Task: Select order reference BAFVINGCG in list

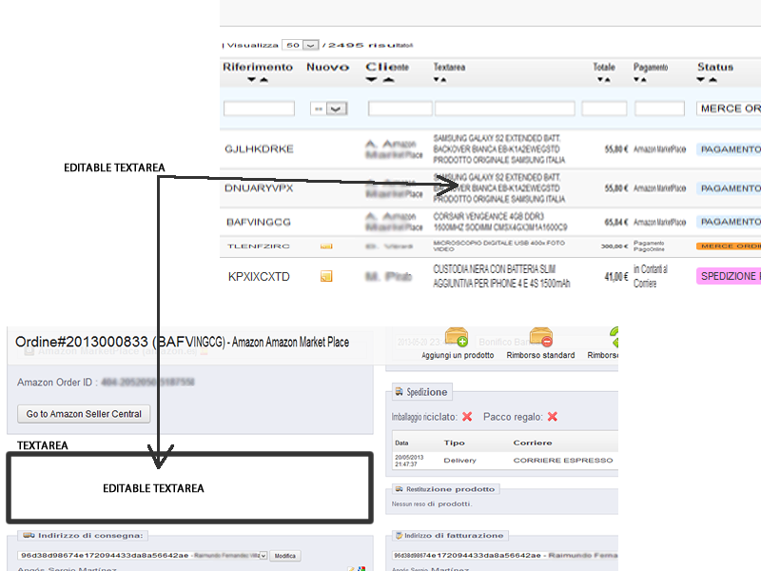Action: [258, 223]
